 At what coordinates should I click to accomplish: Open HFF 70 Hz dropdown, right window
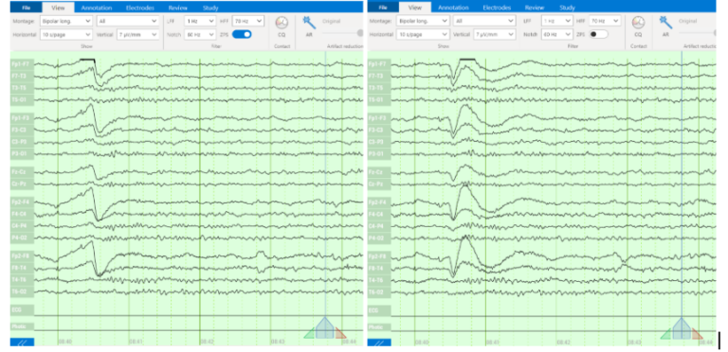tap(605, 21)
